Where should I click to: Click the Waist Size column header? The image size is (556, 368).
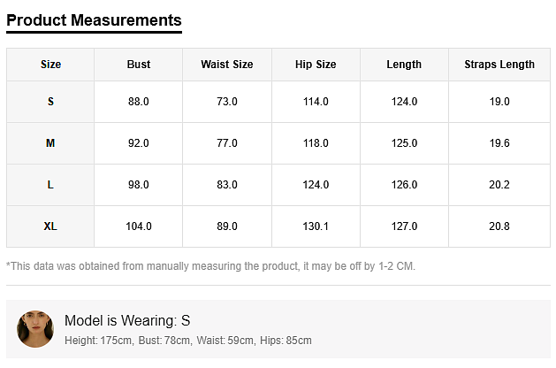227,65
